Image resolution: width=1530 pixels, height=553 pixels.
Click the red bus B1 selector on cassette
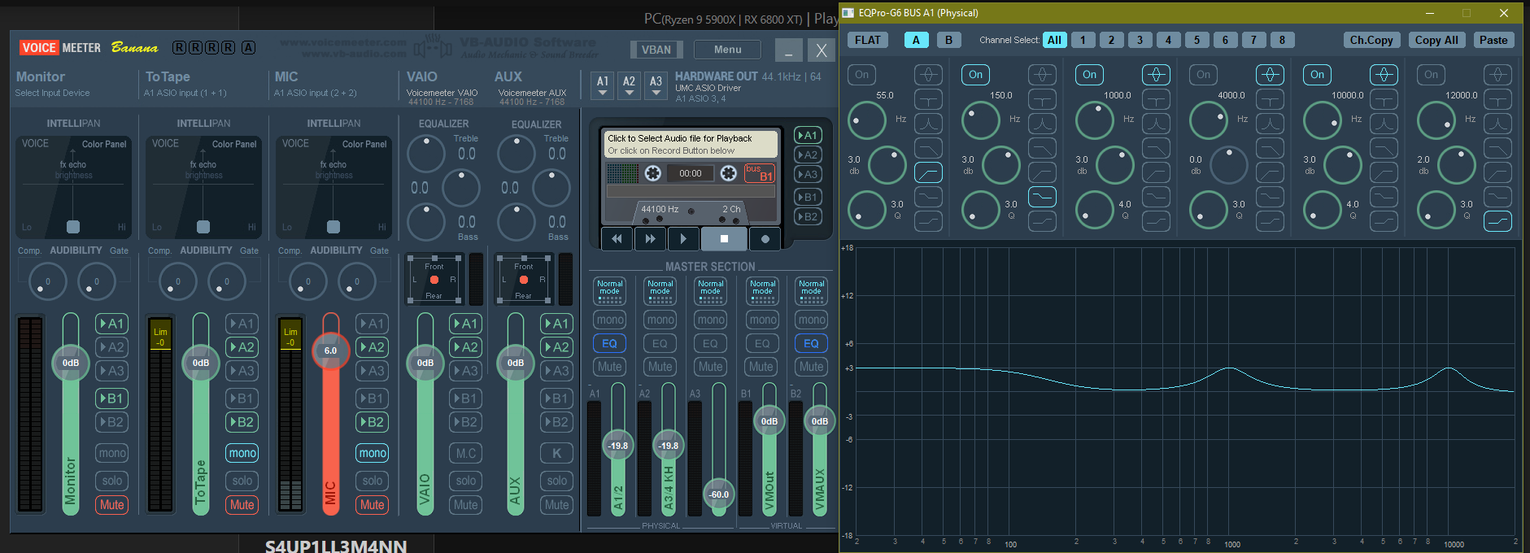(x=760, y=173)
